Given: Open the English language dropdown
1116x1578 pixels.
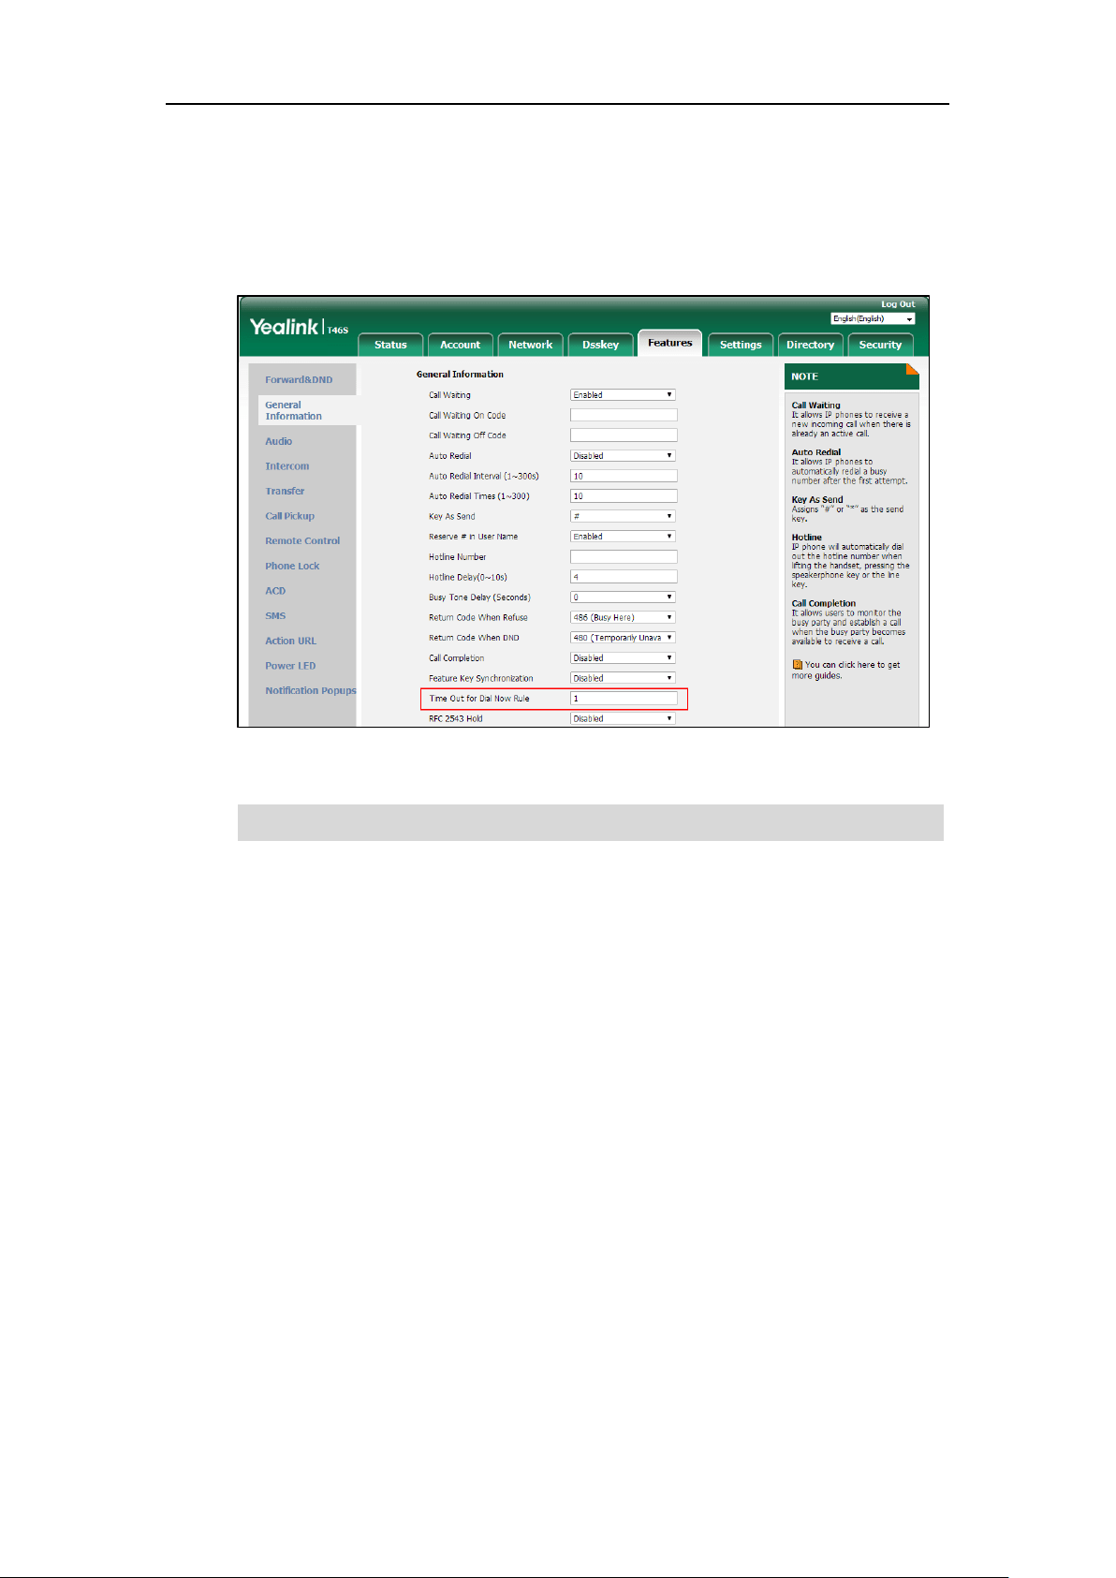Looking at the screenshot, I should [873, 318].
